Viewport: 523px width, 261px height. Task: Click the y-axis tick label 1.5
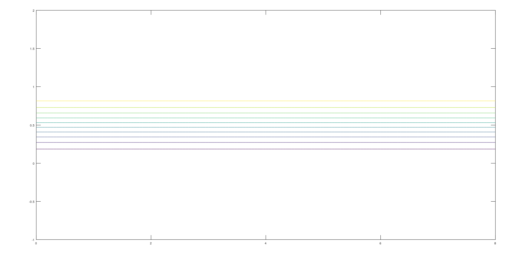click(32, 49)
